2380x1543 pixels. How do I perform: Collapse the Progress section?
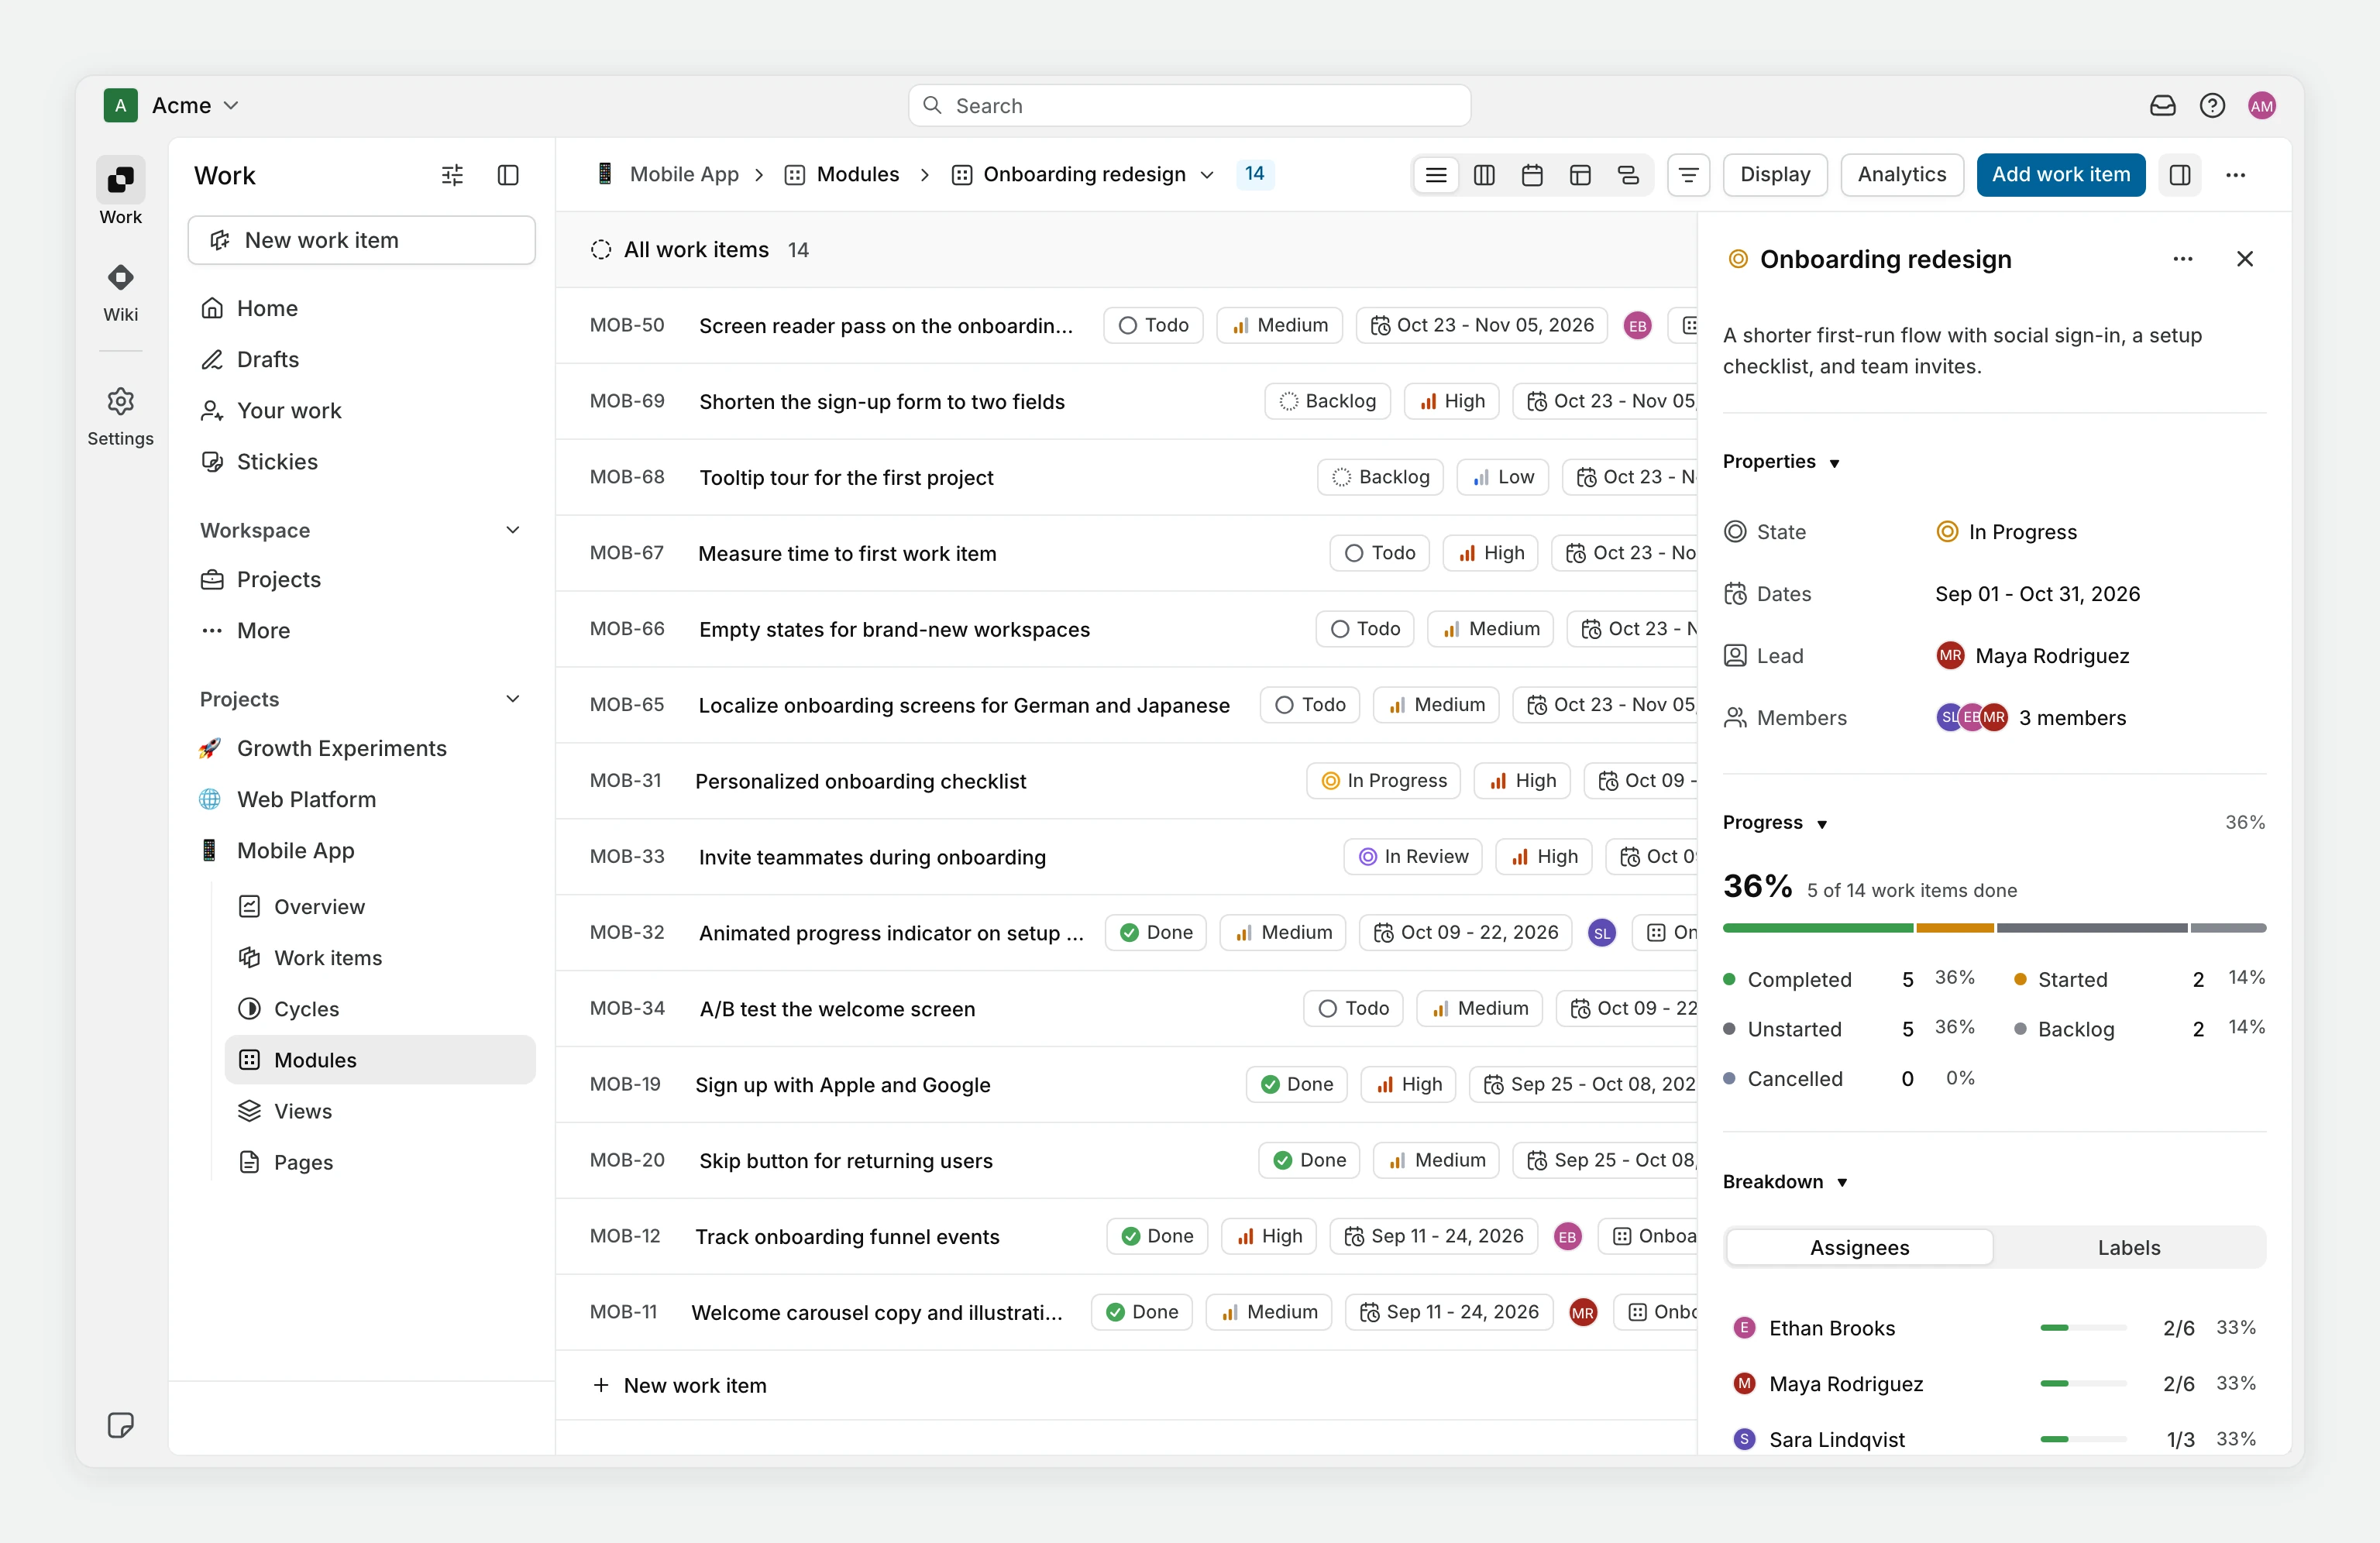tap(1776, 823)
